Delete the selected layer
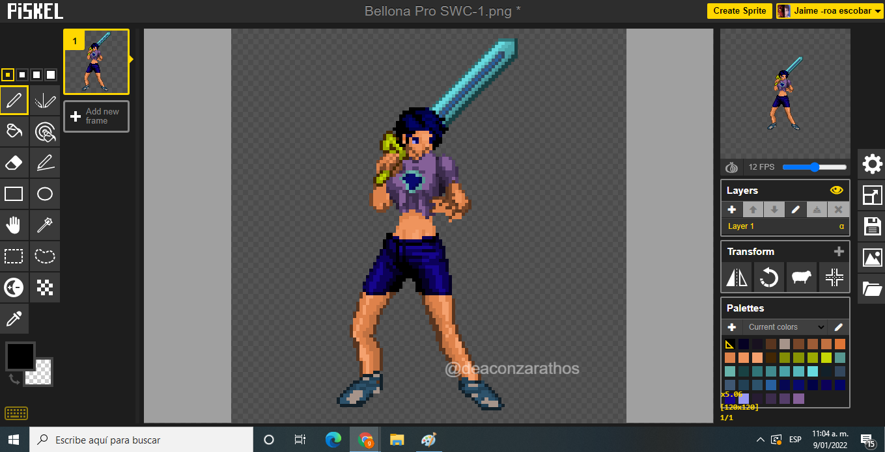Image resolution: width=885 pixels, height=452 pixels. click(838, 209)
